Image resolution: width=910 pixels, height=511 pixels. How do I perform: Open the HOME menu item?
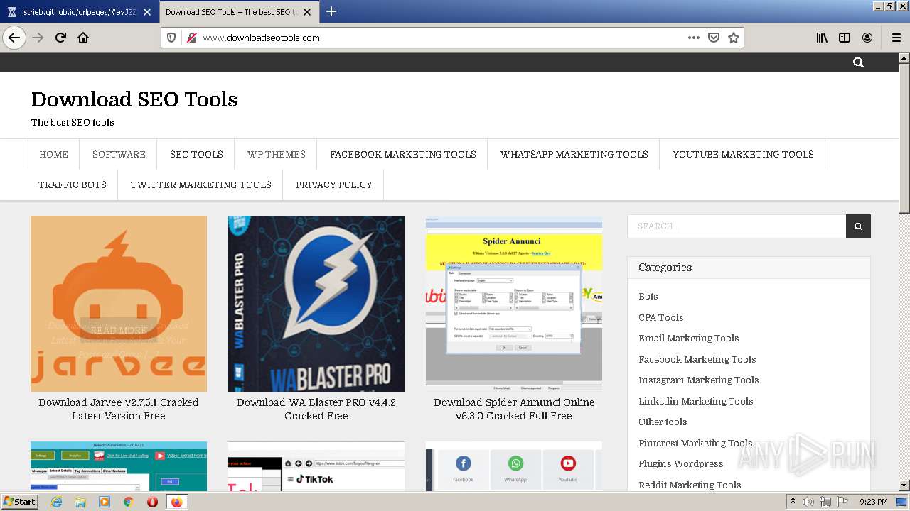(54, 154)
